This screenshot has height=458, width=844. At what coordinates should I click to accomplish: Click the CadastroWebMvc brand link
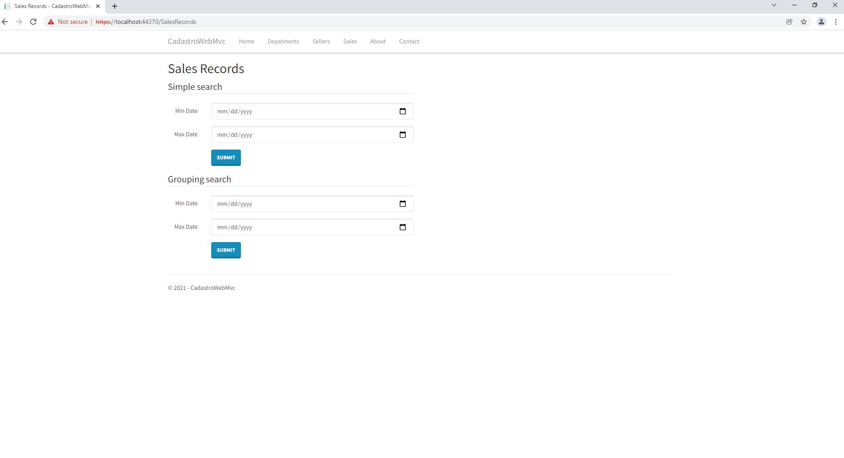(196, 41)
